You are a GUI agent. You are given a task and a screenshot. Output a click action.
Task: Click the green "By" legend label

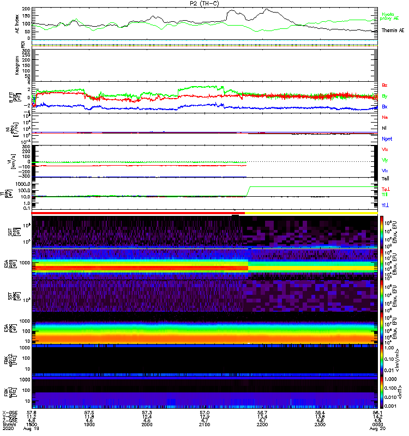coord(384,96)
